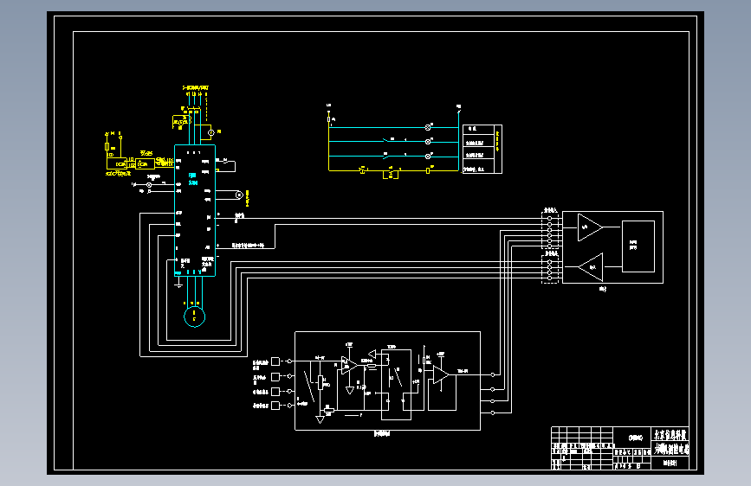Select the small left-pointing triangle in the signal board
The image size is (751, 486).
click(x=372, y=355)
